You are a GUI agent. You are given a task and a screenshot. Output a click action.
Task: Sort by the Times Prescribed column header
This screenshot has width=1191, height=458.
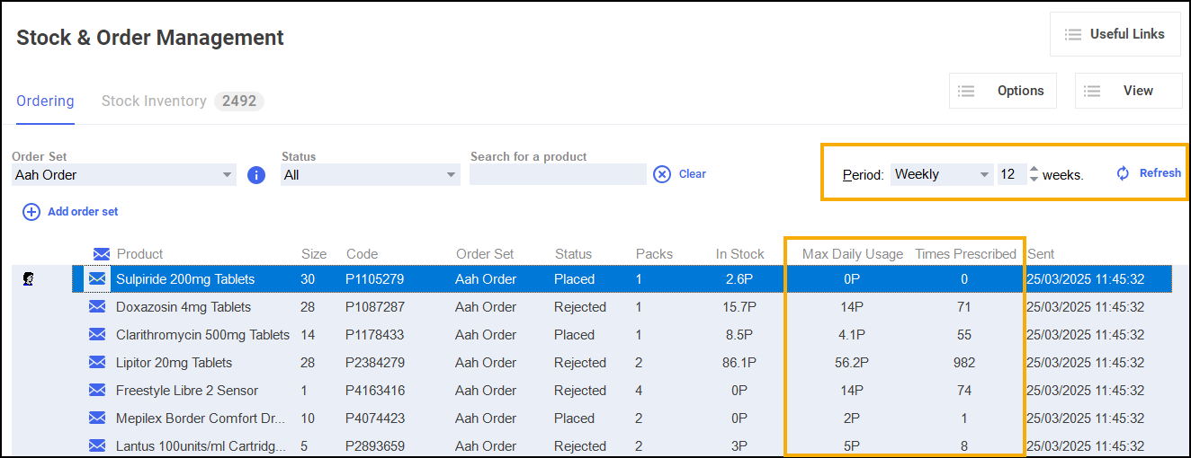coord(965,254)
